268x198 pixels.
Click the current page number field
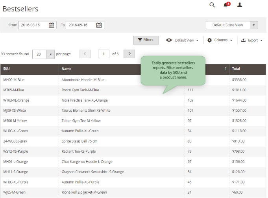pyautogui.click(x=104, y=54)
